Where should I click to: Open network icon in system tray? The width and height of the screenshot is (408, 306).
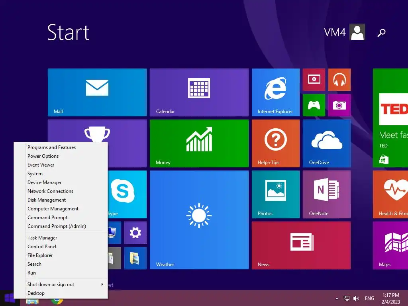coord(347,298)
